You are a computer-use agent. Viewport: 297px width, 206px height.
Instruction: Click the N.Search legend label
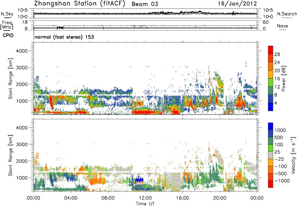pyautogui.click(x=287, y=14)
